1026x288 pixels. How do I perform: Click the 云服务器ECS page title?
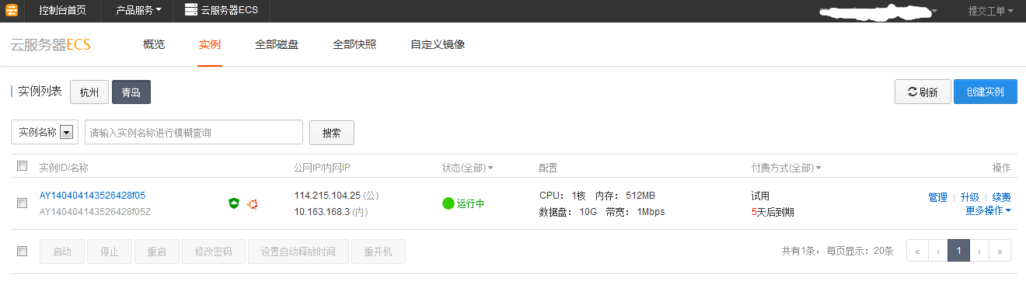[x=51, y=45]
